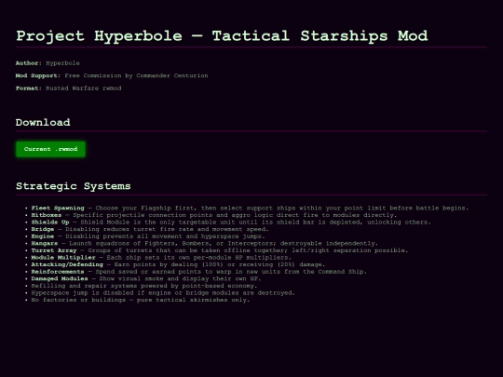Click the Mod Support label
503x377 pixels.
pos(38,75)
